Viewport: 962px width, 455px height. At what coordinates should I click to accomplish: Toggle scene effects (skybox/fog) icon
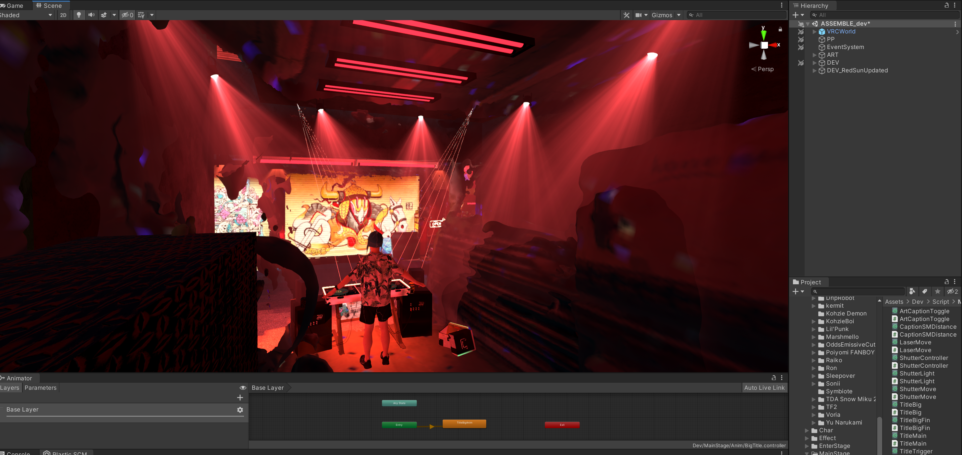click(x=104, y=15)
